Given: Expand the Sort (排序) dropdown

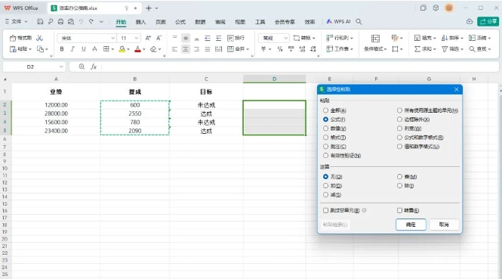Looking at the screenshot, I should (x=462, y=38).
